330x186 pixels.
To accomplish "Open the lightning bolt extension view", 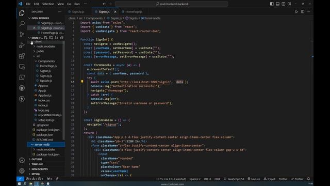I will (22, 99).
